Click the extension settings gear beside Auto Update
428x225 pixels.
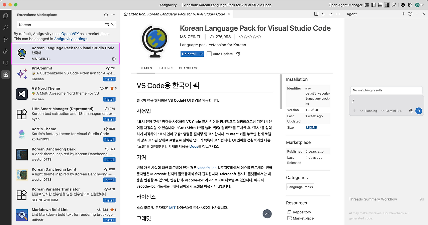point(238,54)
